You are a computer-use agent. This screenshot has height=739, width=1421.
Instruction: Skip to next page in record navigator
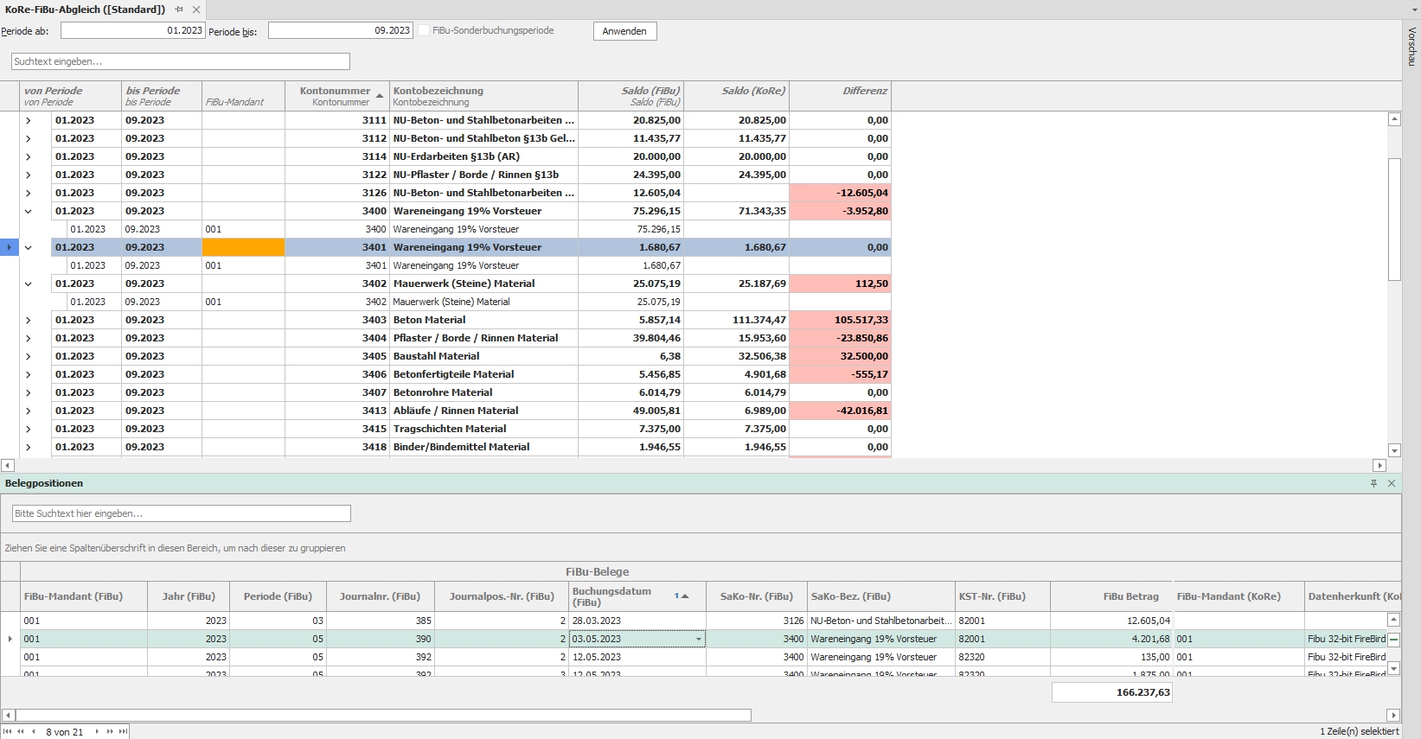pos(110,732)
